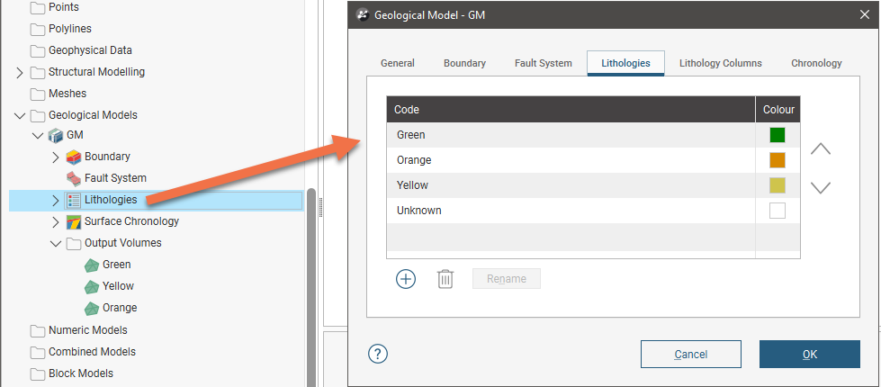Click the Fault System icon in tree

point(75,178)
